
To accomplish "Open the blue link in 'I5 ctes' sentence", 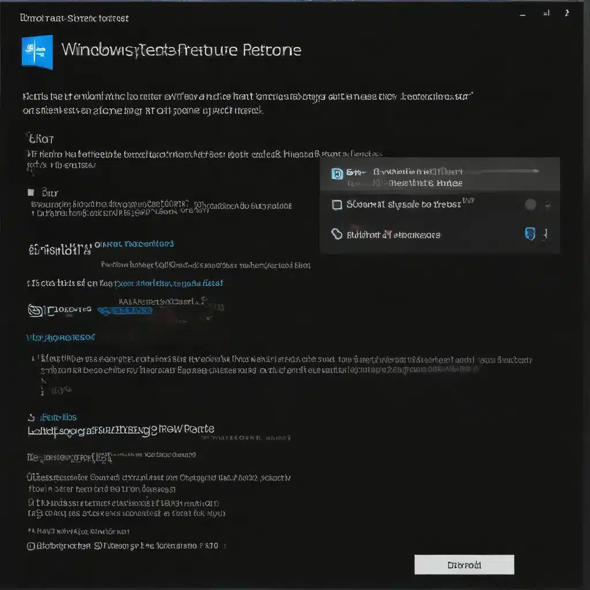I will click(169, 283).
